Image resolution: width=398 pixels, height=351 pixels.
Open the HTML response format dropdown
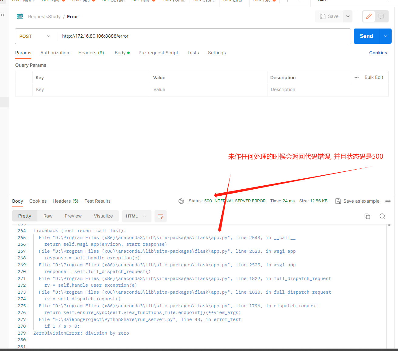point(136,216)
